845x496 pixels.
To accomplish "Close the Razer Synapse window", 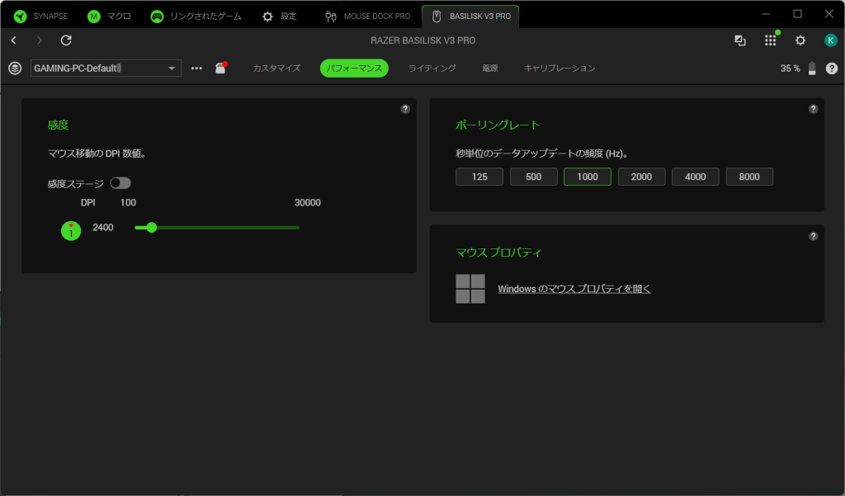I will click(x=828, y=14).
